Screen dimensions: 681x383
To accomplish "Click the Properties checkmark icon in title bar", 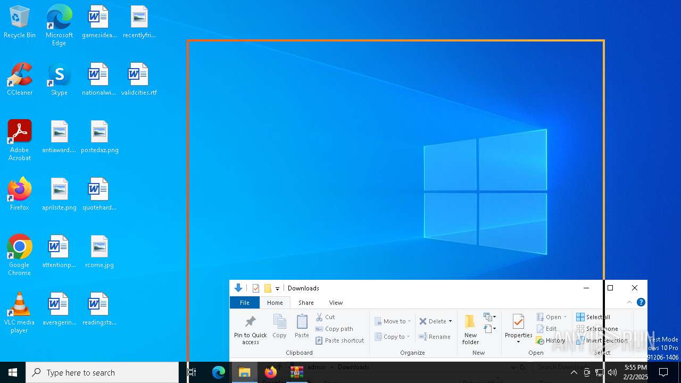I will 256,288.
